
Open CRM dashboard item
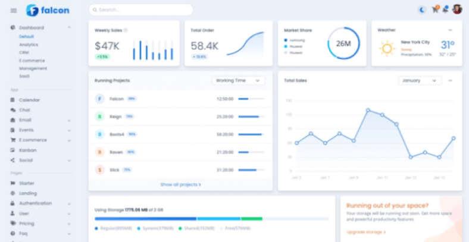24,52
